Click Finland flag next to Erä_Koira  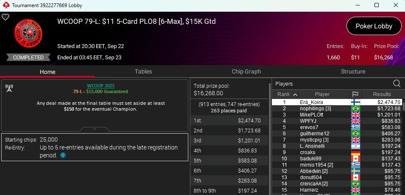(356, 102)
